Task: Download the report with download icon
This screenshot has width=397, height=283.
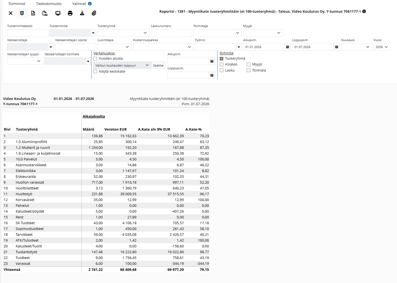Action: click(82, 13)
